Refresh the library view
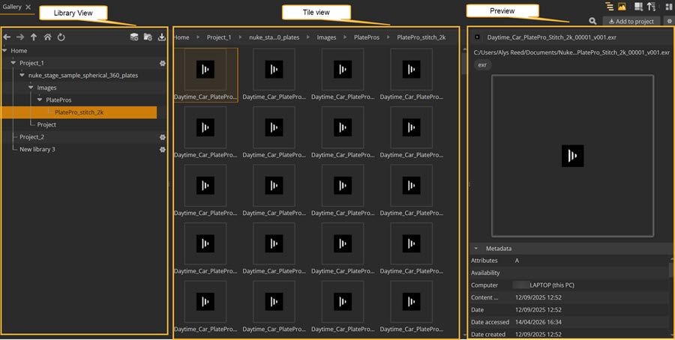Viewport: 675px width, 340px height. coord(61,37)
